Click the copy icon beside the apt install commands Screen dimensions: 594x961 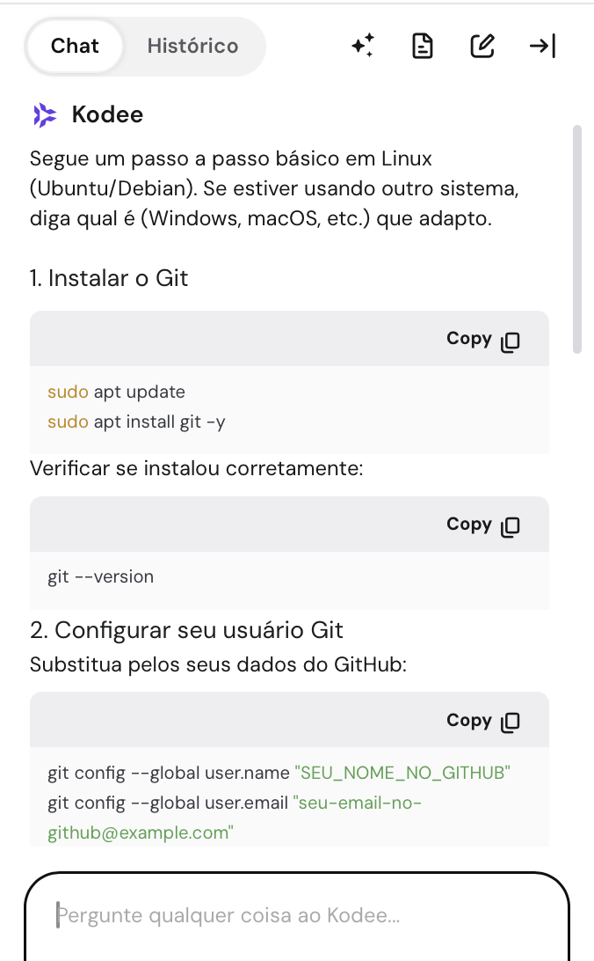511,341
